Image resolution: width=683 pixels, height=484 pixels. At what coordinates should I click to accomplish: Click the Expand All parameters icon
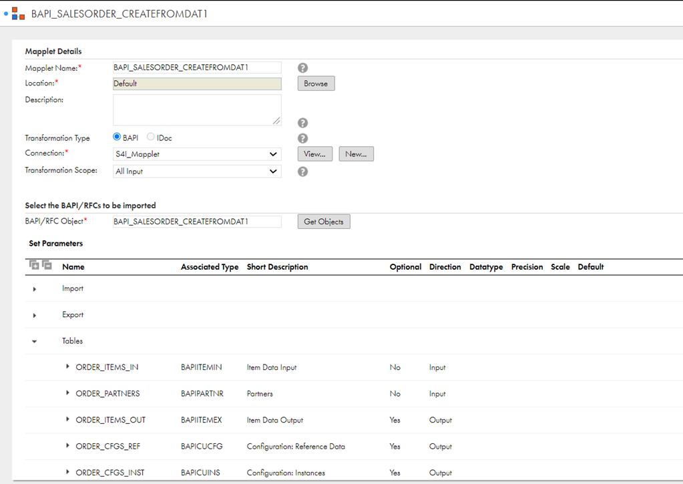[x=34, y=264]
